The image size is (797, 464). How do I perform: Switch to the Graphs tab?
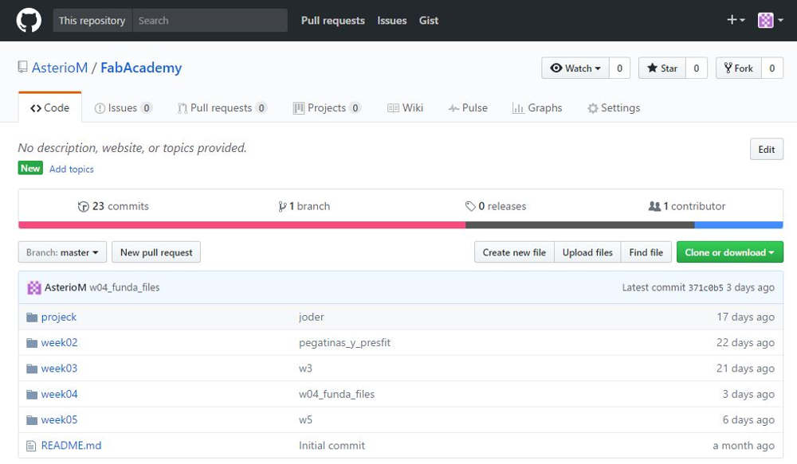click(x=537, y=108)
